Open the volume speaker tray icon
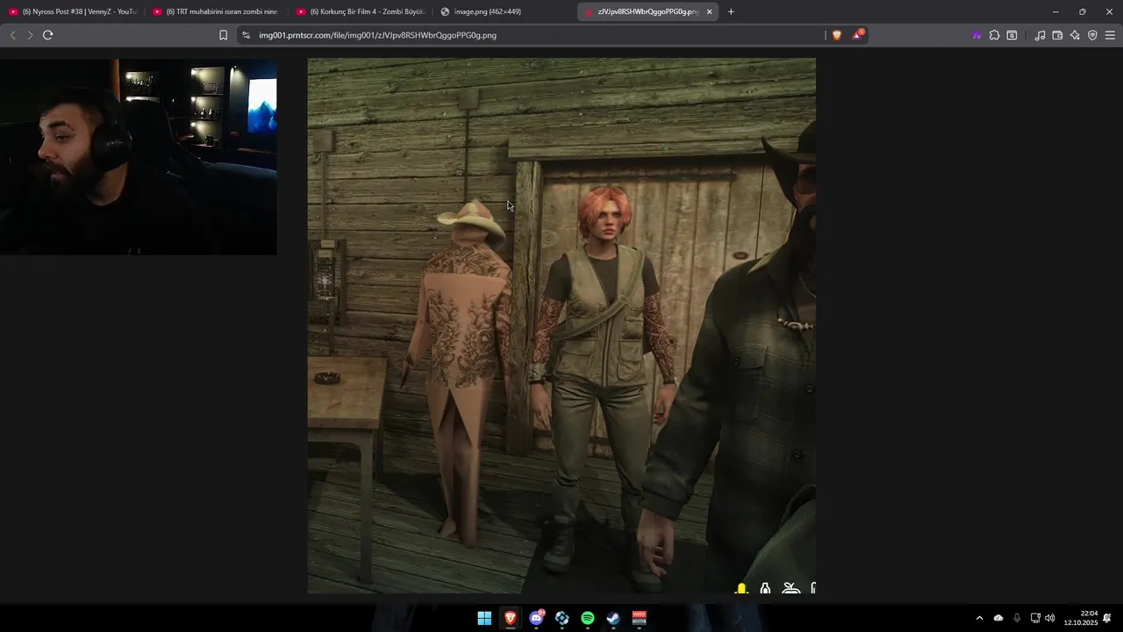The height and width of the screenshot is (632, 1123). tap(1050, 618)
